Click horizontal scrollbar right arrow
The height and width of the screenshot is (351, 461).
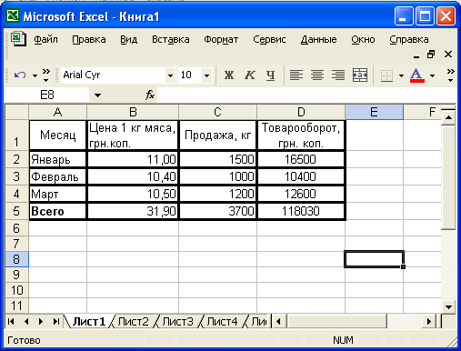pyautogui.click(x=429, y=321)
